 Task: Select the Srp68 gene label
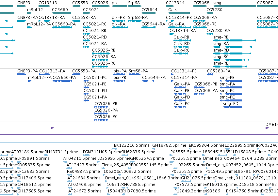point(134,3)
